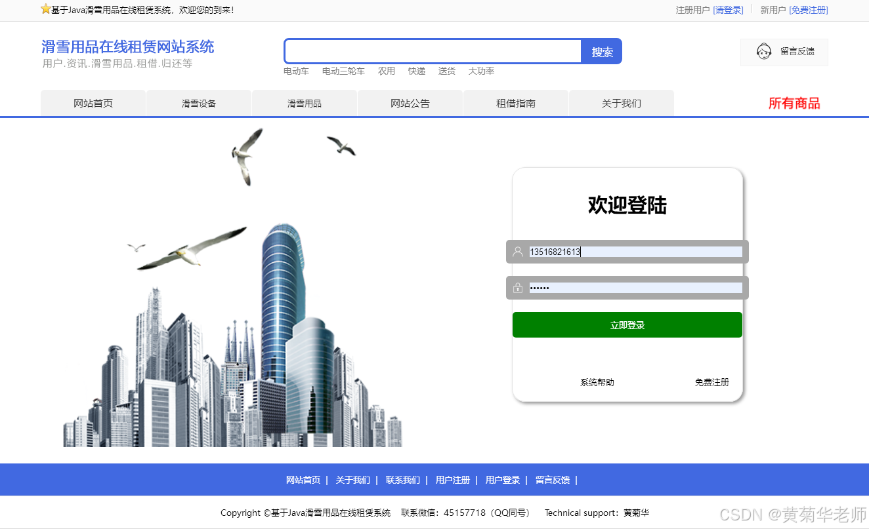Click the 滑雪用品在线租赁网站系统 site title
The image size is (869, 529).
coord(128,47)
